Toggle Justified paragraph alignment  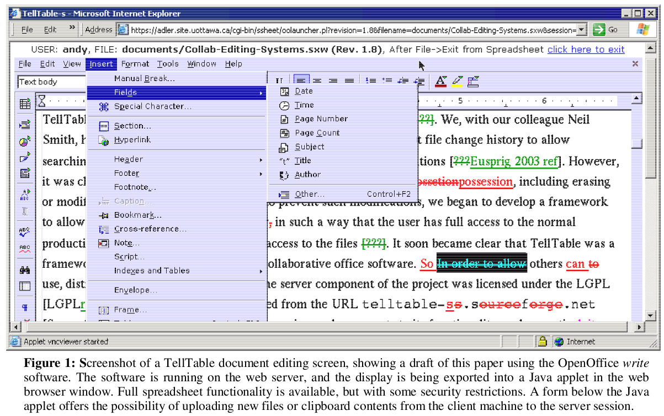tap(349, 81)
